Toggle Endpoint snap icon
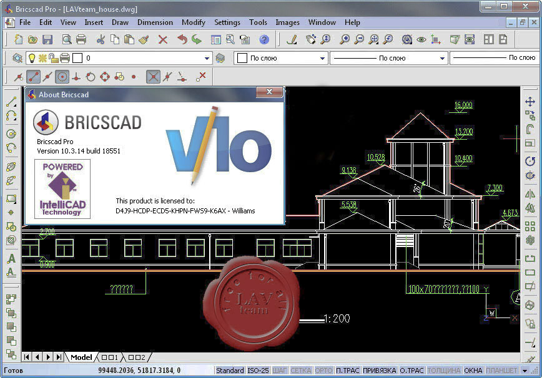Viewport: 542px width, 378px height. (34, 77)
